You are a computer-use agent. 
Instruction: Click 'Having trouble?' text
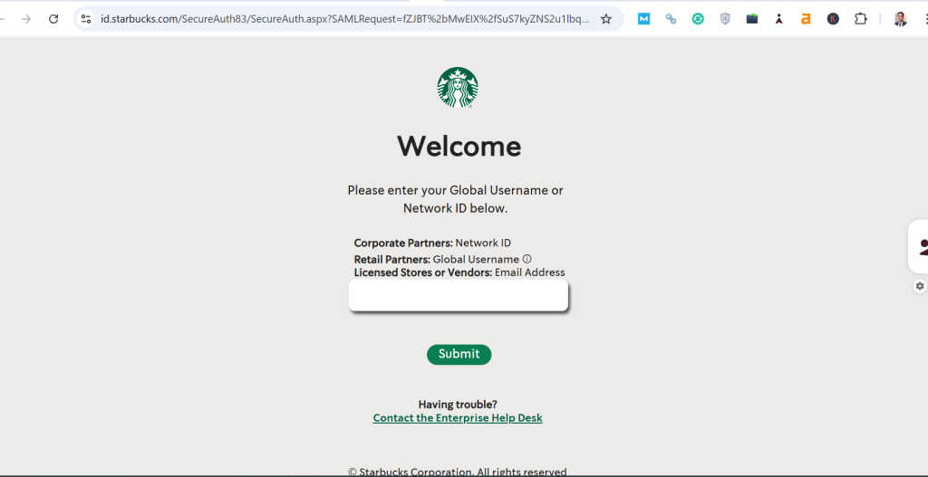[458, 405]
